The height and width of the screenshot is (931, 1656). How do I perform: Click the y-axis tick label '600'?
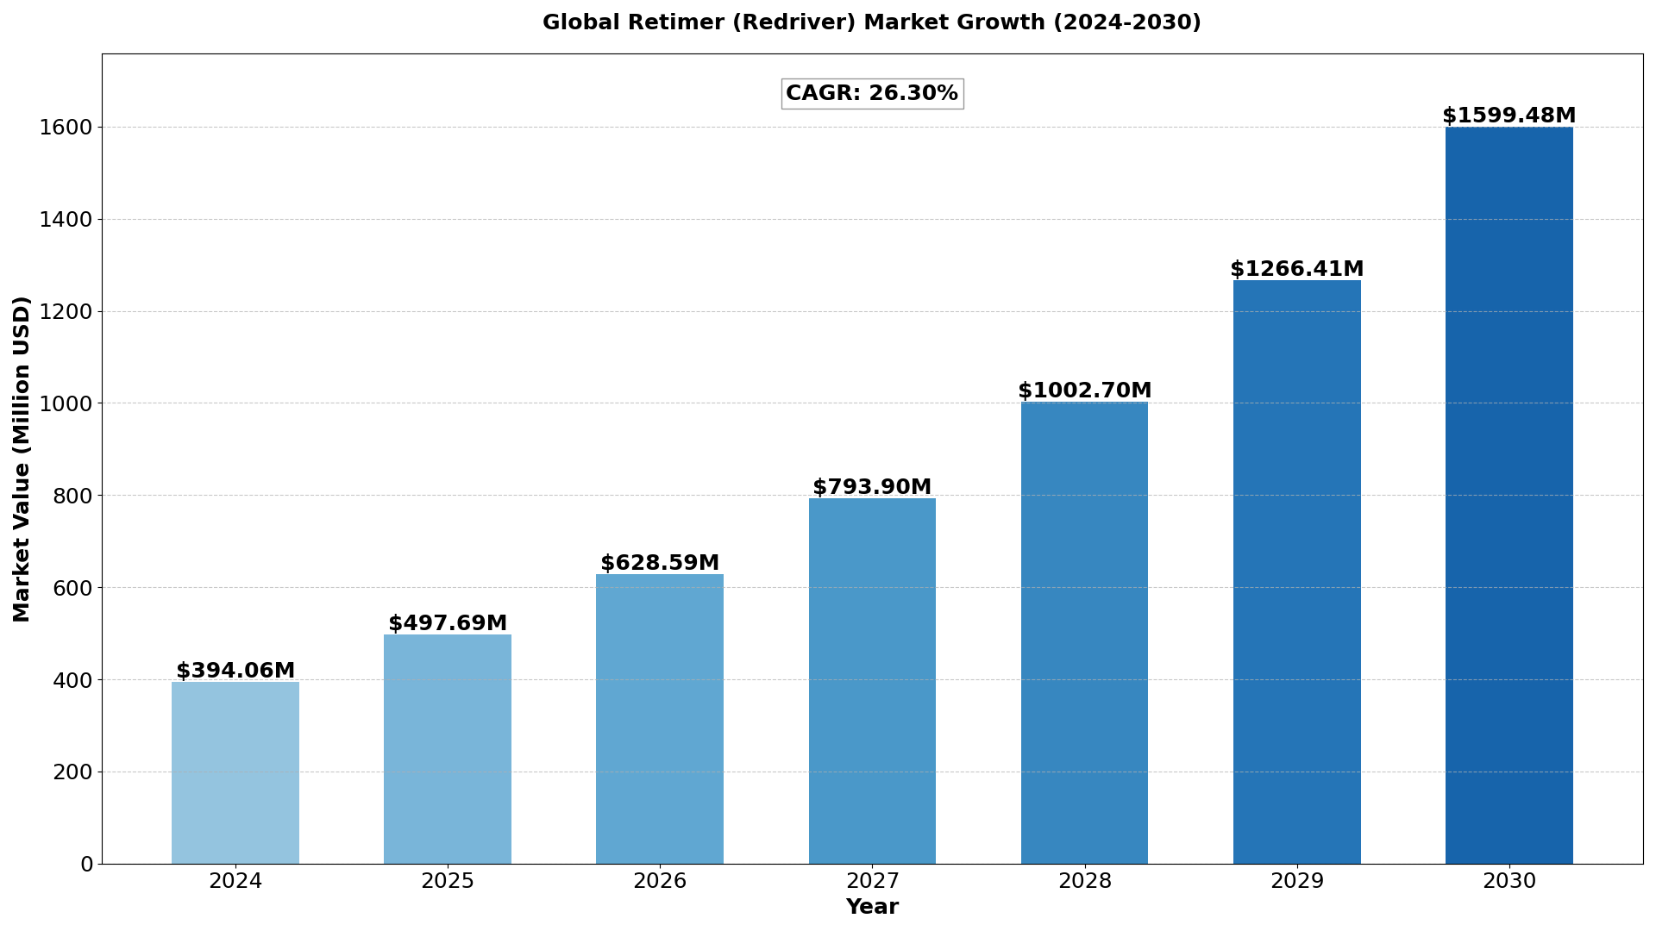72,588
